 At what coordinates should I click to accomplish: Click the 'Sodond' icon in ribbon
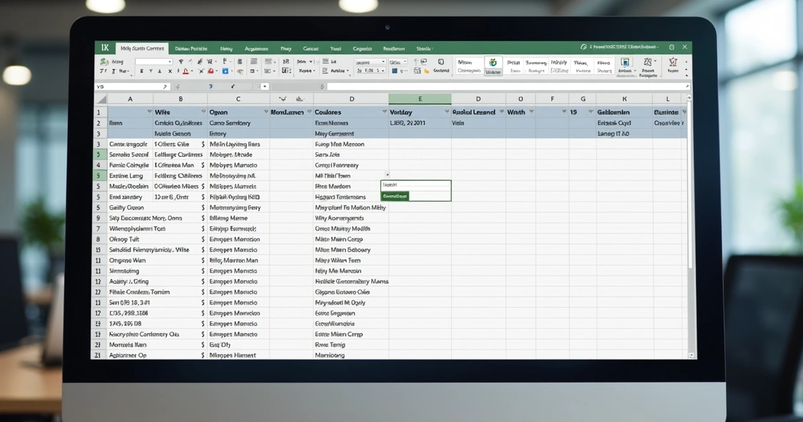pos(441,66)
